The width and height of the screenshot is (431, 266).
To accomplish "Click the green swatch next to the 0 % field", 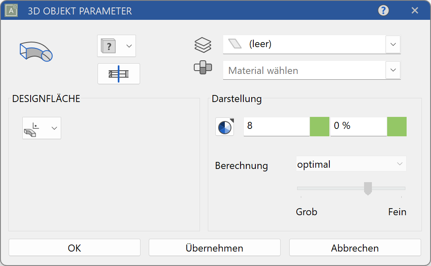I will coord(397,126).
